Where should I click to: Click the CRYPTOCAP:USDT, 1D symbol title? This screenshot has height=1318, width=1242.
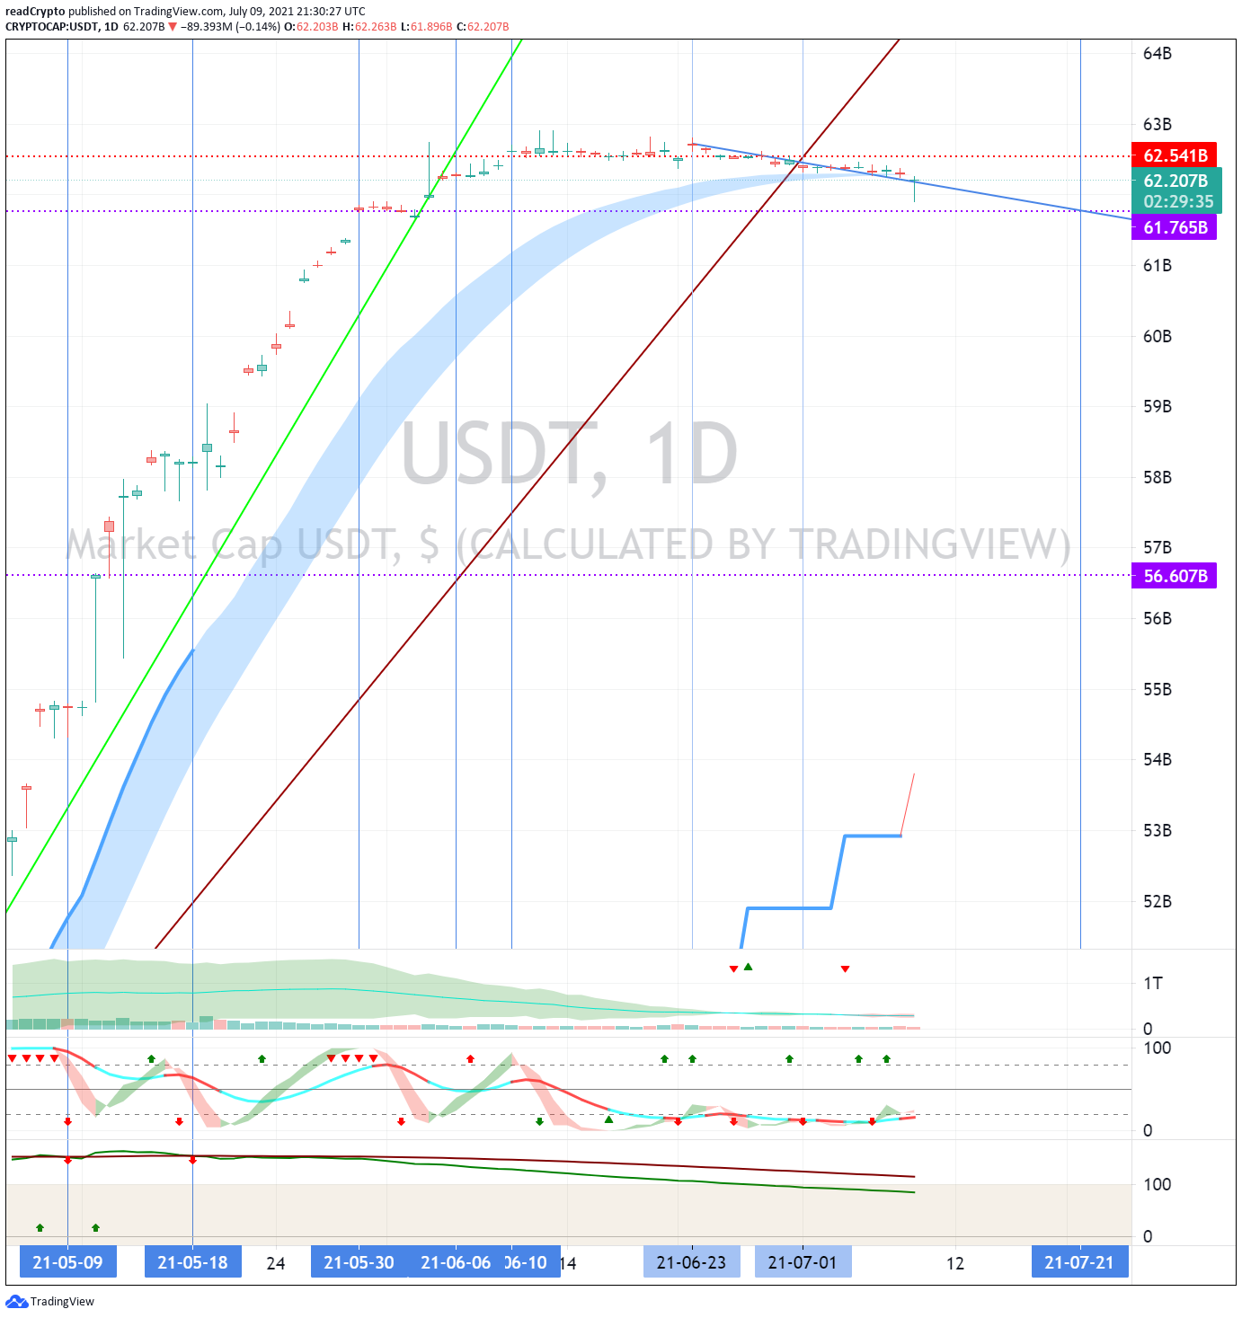62,26
